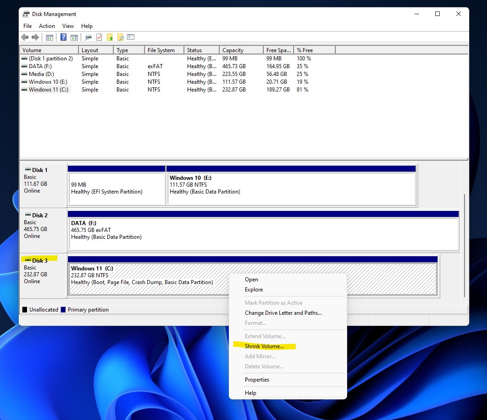Click the Back arrow toolbar icon
The width and height of the screenshot is (487, 420).
tap(25, 38)
